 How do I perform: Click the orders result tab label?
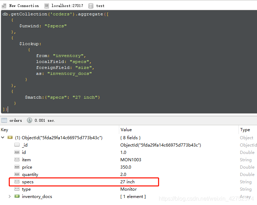coord(16,121)
